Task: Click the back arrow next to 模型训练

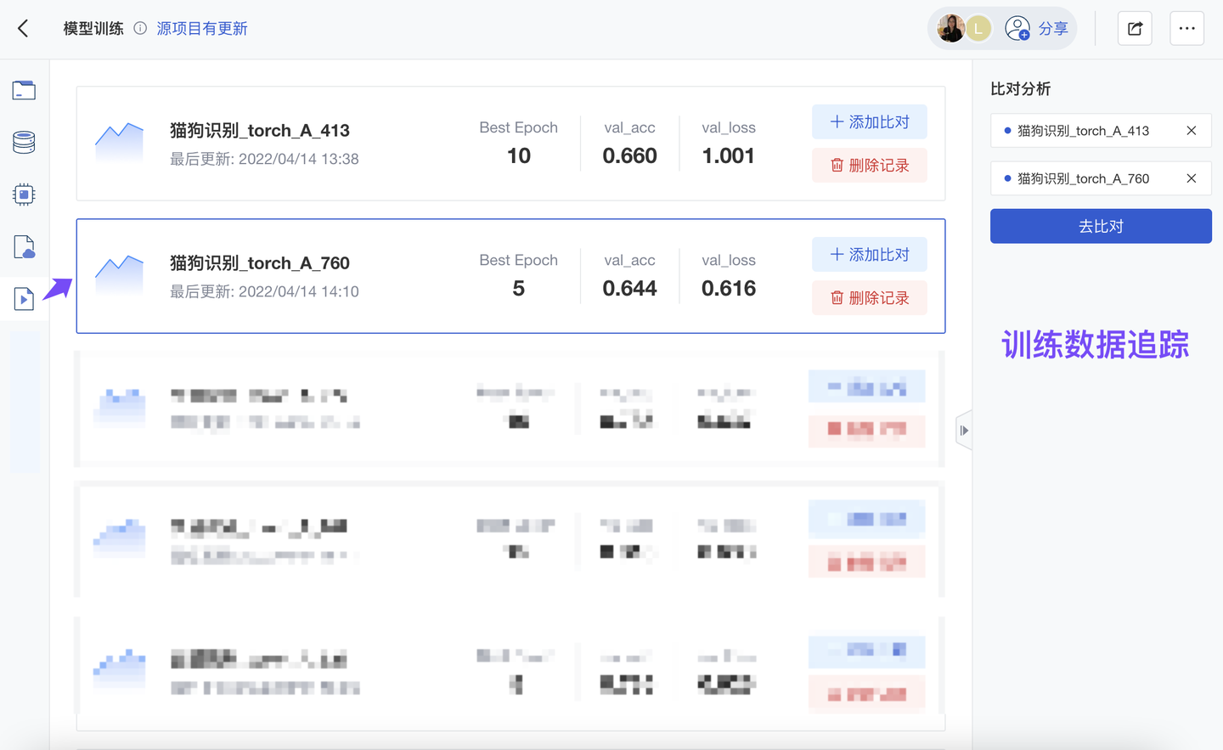Action: tap(22, 28)
